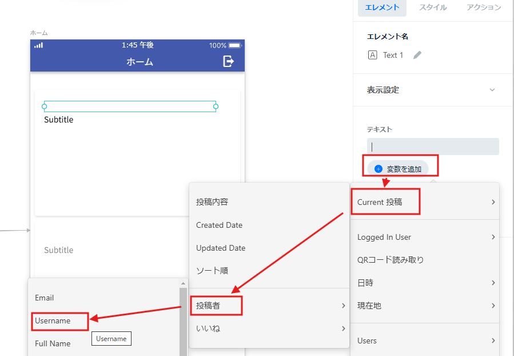Expand the 投稿者 submenu arrow

pyautogui.click(x=343, y=306)
